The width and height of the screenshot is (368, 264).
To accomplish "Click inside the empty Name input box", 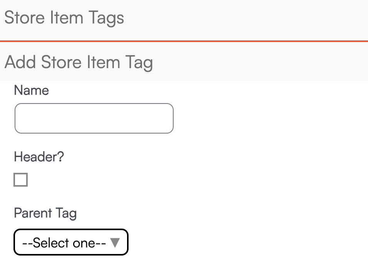I will 94,118.
